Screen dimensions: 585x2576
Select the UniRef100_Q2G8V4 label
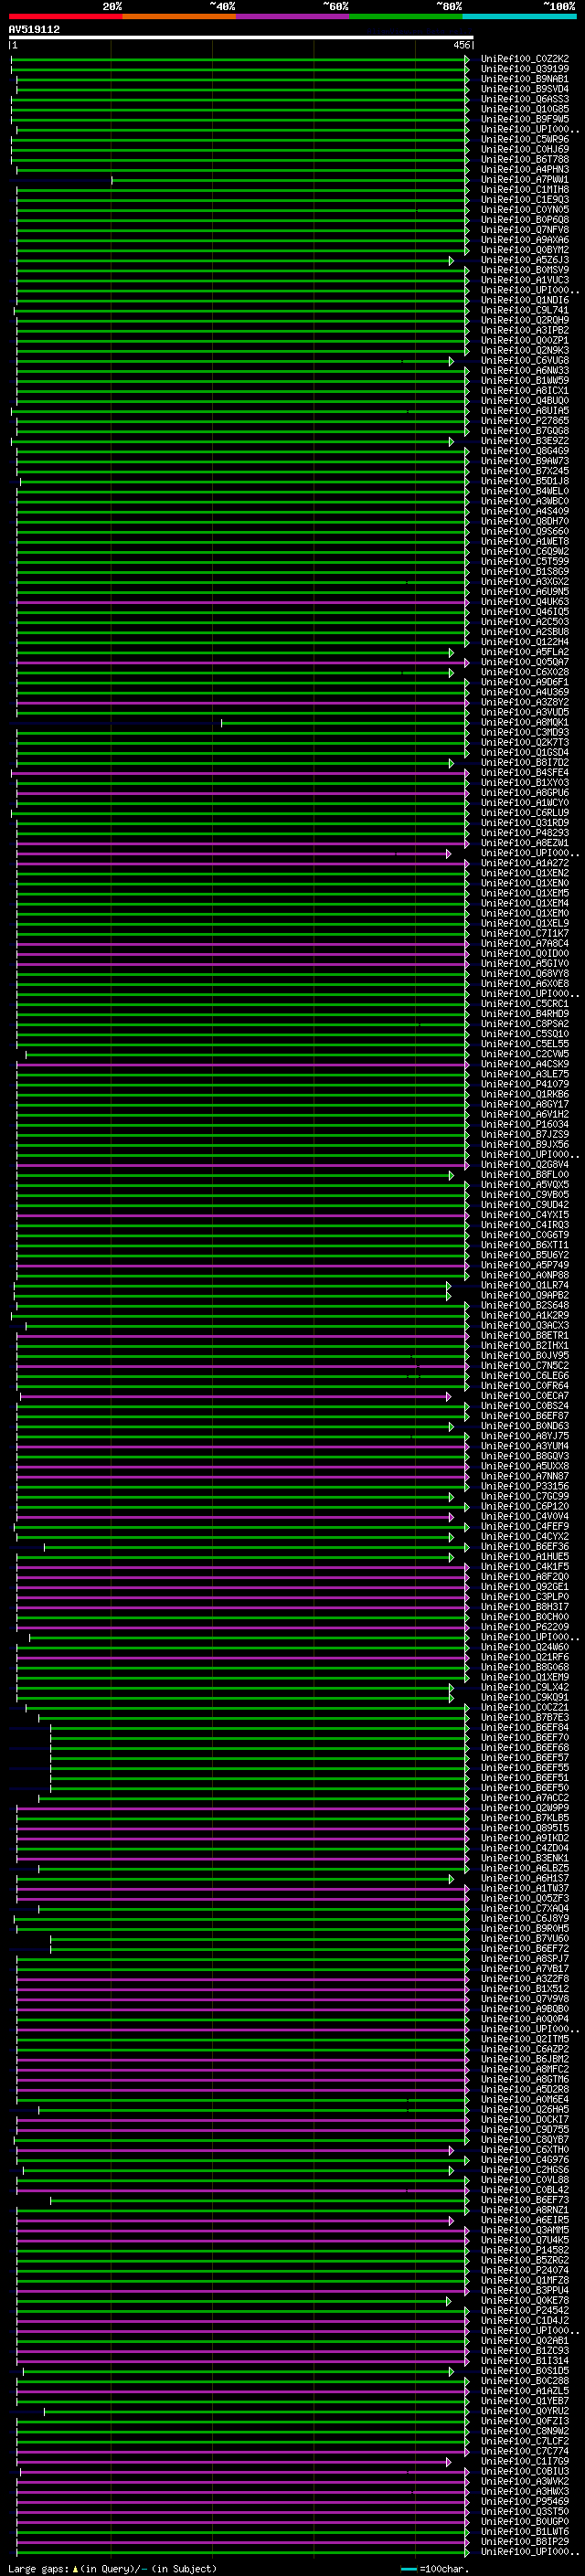coord(525,1165)
